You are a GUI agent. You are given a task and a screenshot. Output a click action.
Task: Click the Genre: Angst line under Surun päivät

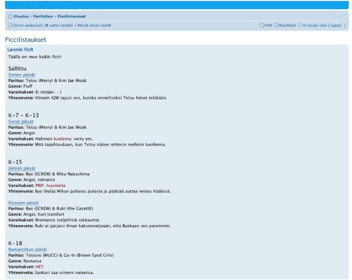click(21, 133)
